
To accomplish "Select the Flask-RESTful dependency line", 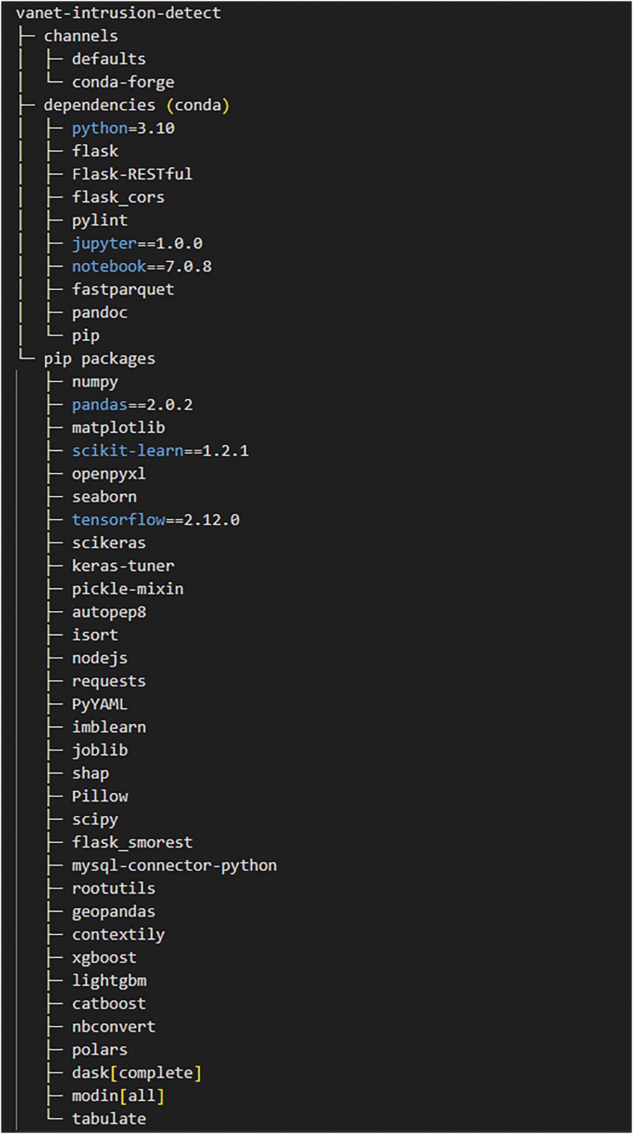I will [132, 174].
